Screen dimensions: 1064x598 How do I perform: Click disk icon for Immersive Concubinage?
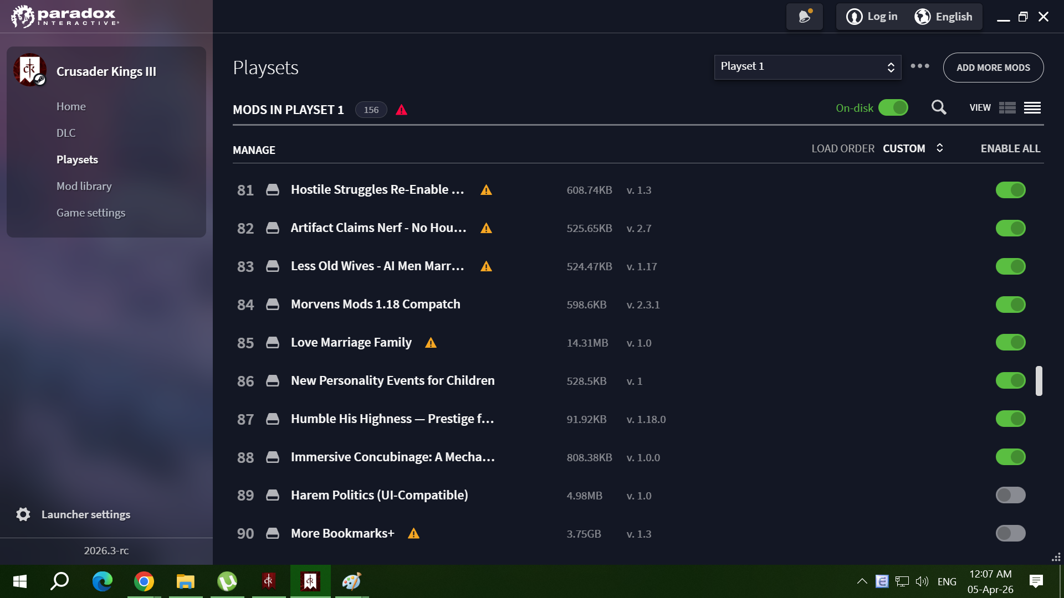(273, 457)
